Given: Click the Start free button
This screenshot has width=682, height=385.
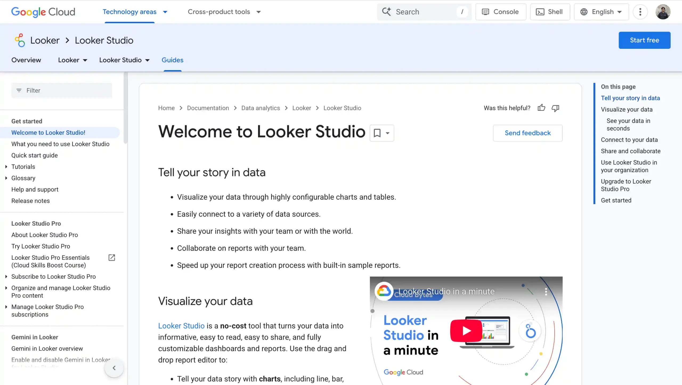Looking at the screenshot, I should [644, 40].
